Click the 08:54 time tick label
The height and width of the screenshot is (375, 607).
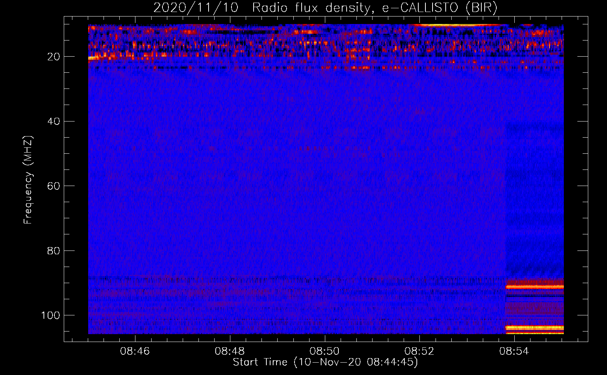[x=514, y=351]
